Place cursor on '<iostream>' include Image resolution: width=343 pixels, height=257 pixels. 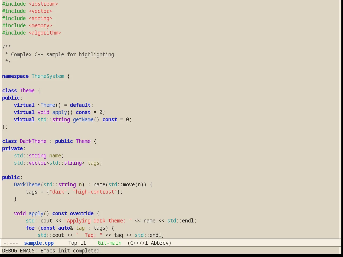click(x=43, y=4)
